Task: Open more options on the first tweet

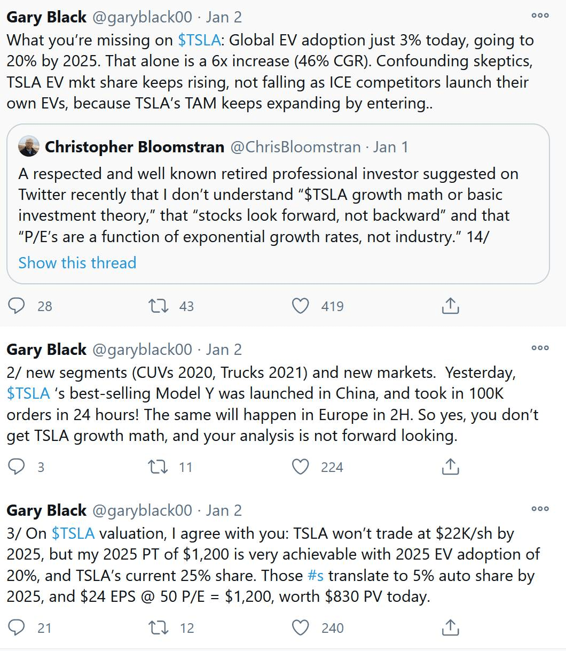Action: (x=540, y=15)
